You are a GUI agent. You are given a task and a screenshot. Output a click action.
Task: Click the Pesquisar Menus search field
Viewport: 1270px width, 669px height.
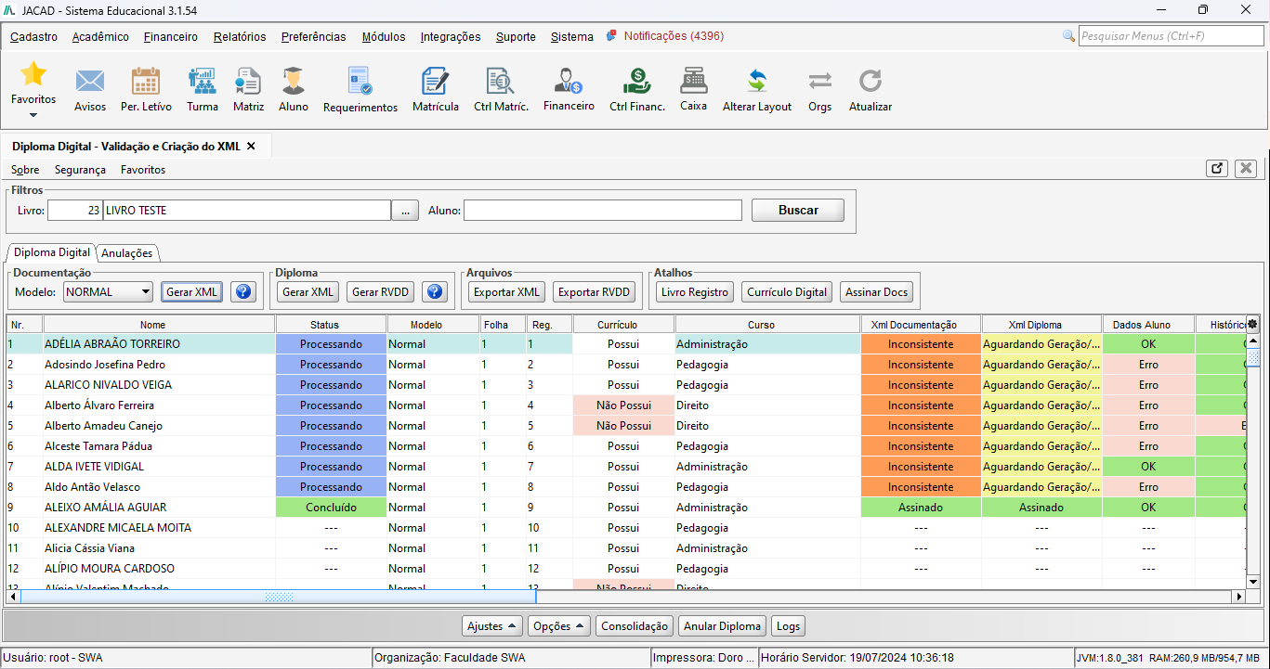[x=1171, y=36]
